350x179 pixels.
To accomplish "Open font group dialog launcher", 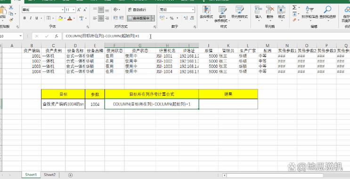I will pos(88,27).
